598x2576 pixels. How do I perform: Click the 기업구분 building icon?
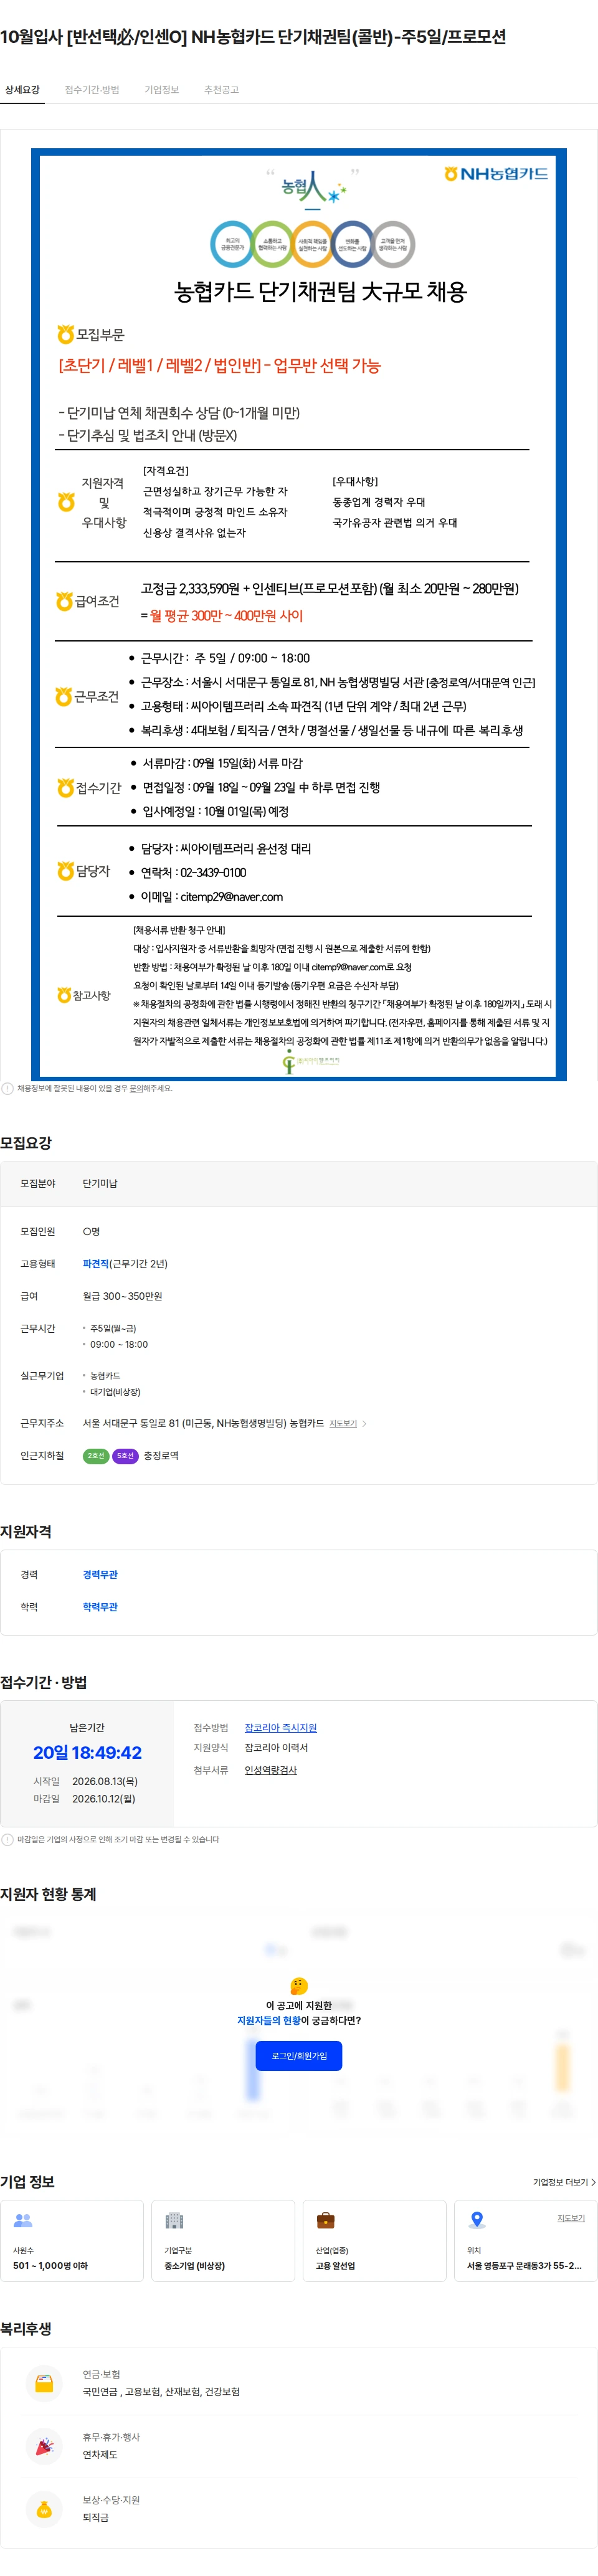(174, 2220)
